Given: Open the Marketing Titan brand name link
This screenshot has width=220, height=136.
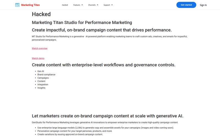Looking at the screenshot, I should pos(31,5).
